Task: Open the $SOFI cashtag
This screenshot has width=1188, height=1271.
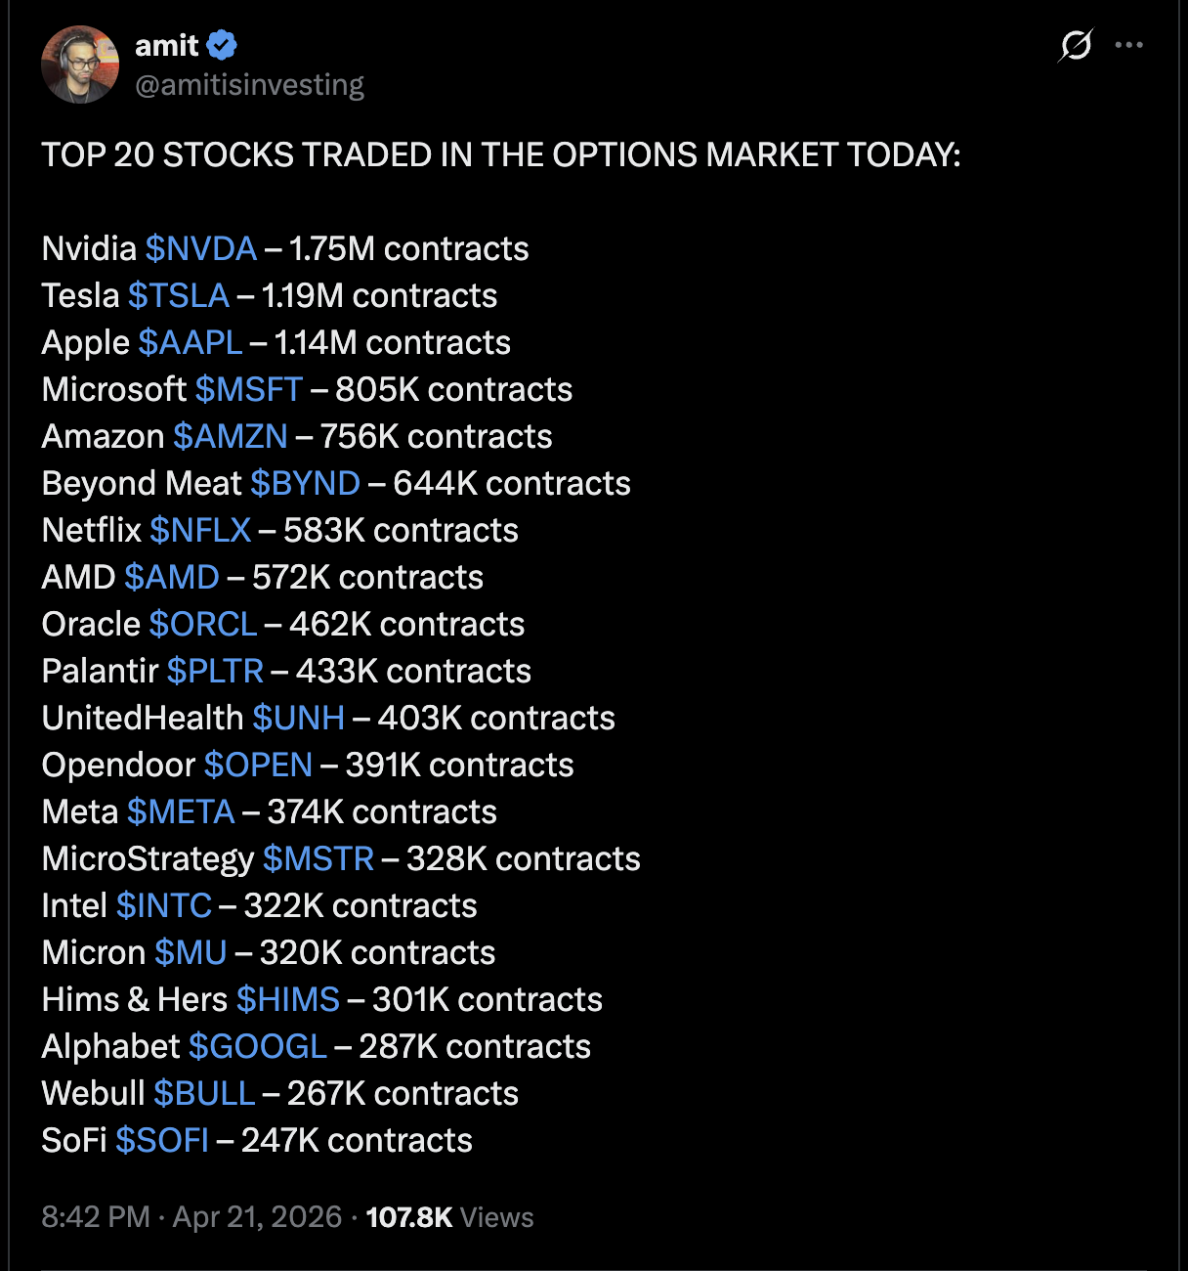Action: (162, 1140)
